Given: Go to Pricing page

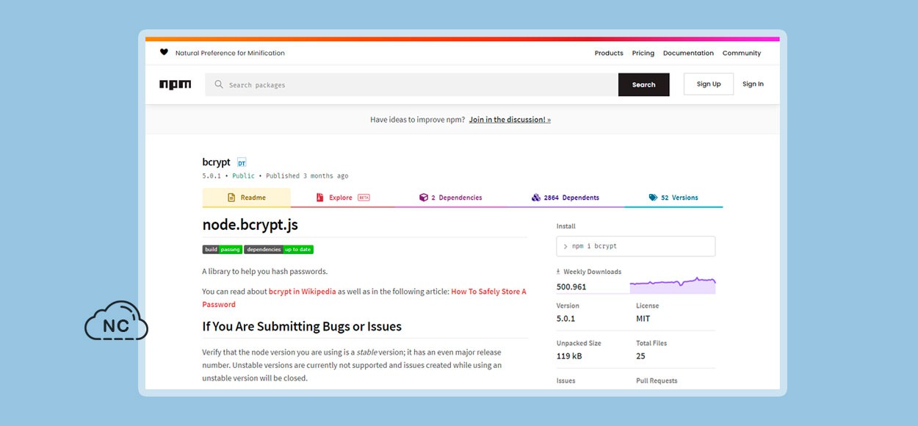Looking at the screenshot, I should point(643,53).
